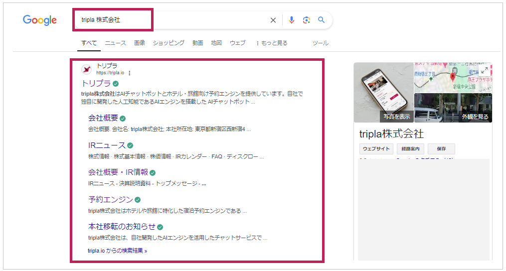Switch to the 画像 tab
The height and width of the screenshot is (271, 506).
coord(140,43)
